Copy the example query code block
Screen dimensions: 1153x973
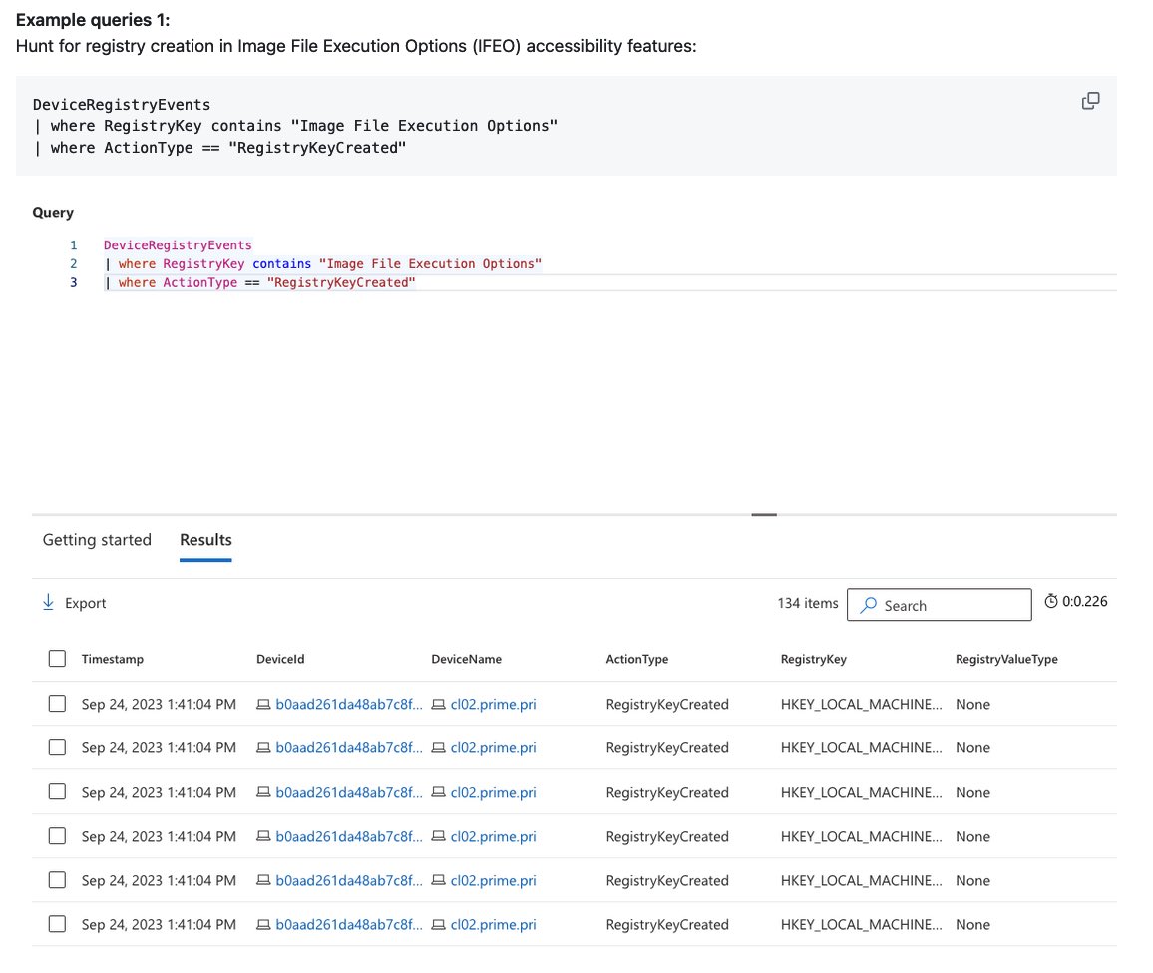(1090, 101)
